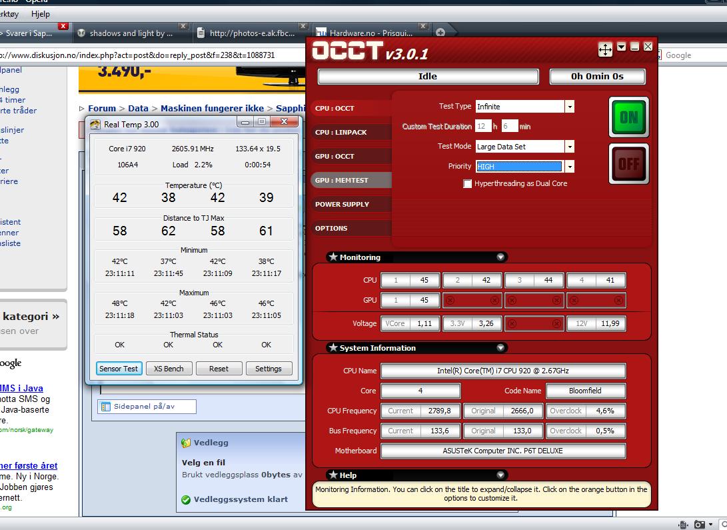Click the disabled third voltage sensor slot
Image resolution: width=727 pixels, height=530 pixels.
534,323
